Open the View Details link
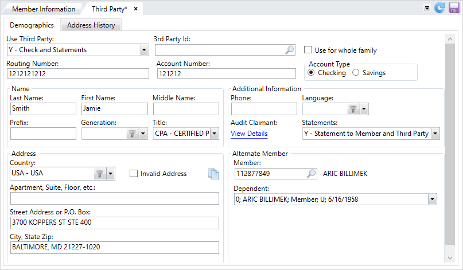Image resolution: width=463 pixels, height=270 pixels. click(249, 134)
